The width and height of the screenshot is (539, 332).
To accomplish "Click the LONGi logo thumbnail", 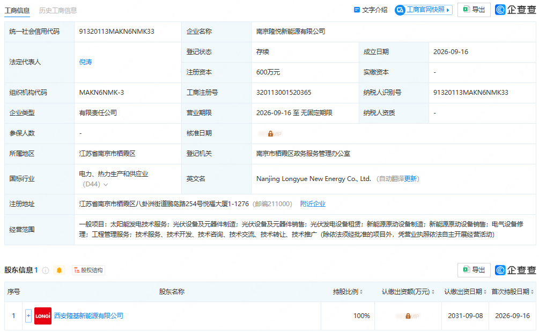I will click(x=43, y=316).
